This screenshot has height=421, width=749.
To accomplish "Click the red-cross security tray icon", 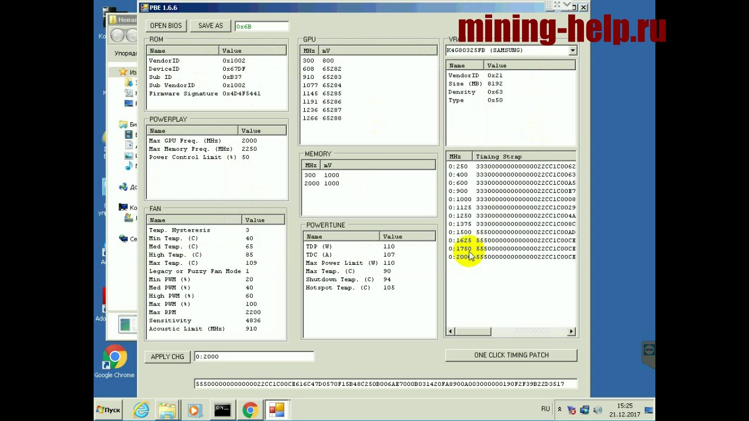I will (572, 410).
